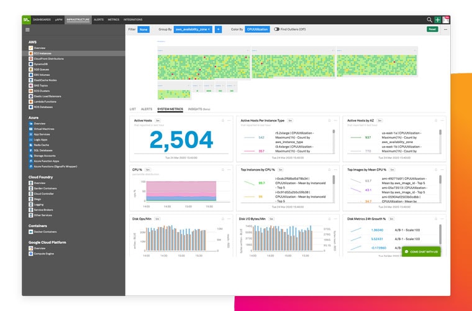This screenshot has width=472, height=311.
Task: Open Google Cloud Platform Overview link
Action: pyautogui.click(x=39, y=248)
